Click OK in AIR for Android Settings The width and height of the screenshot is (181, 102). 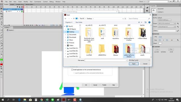coord(86,85)
